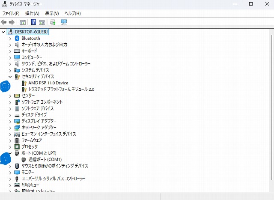Expand the キーボード (Keyboard) category
This screenshot has width=274, height=200.
coord(10,51)
